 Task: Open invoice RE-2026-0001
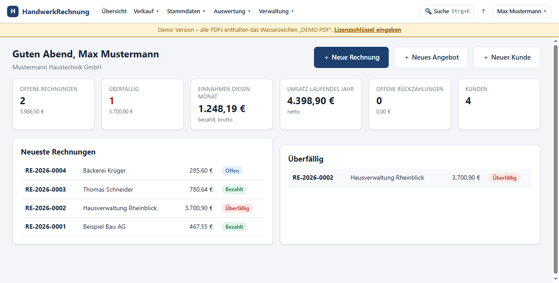[46, 226]
